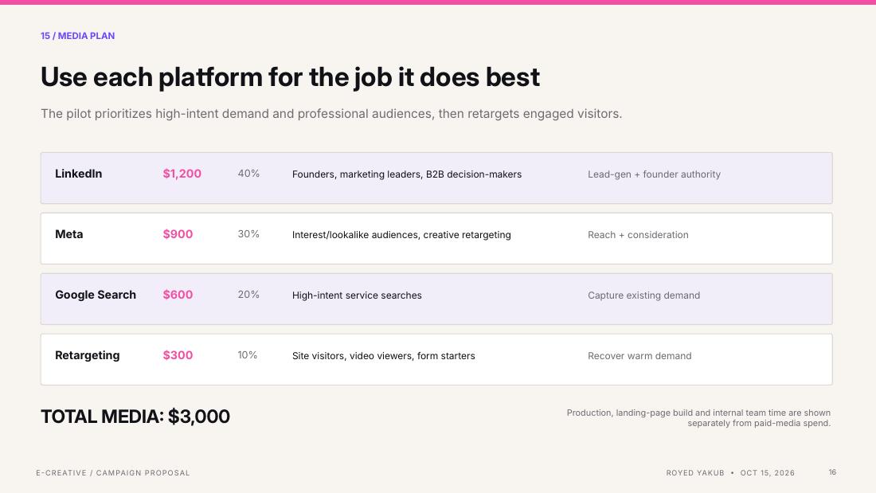Click the '15 / MEDIA PLAN' section label
The height and width of the screenshot is (493, 876).
click(x=78, y=36)
